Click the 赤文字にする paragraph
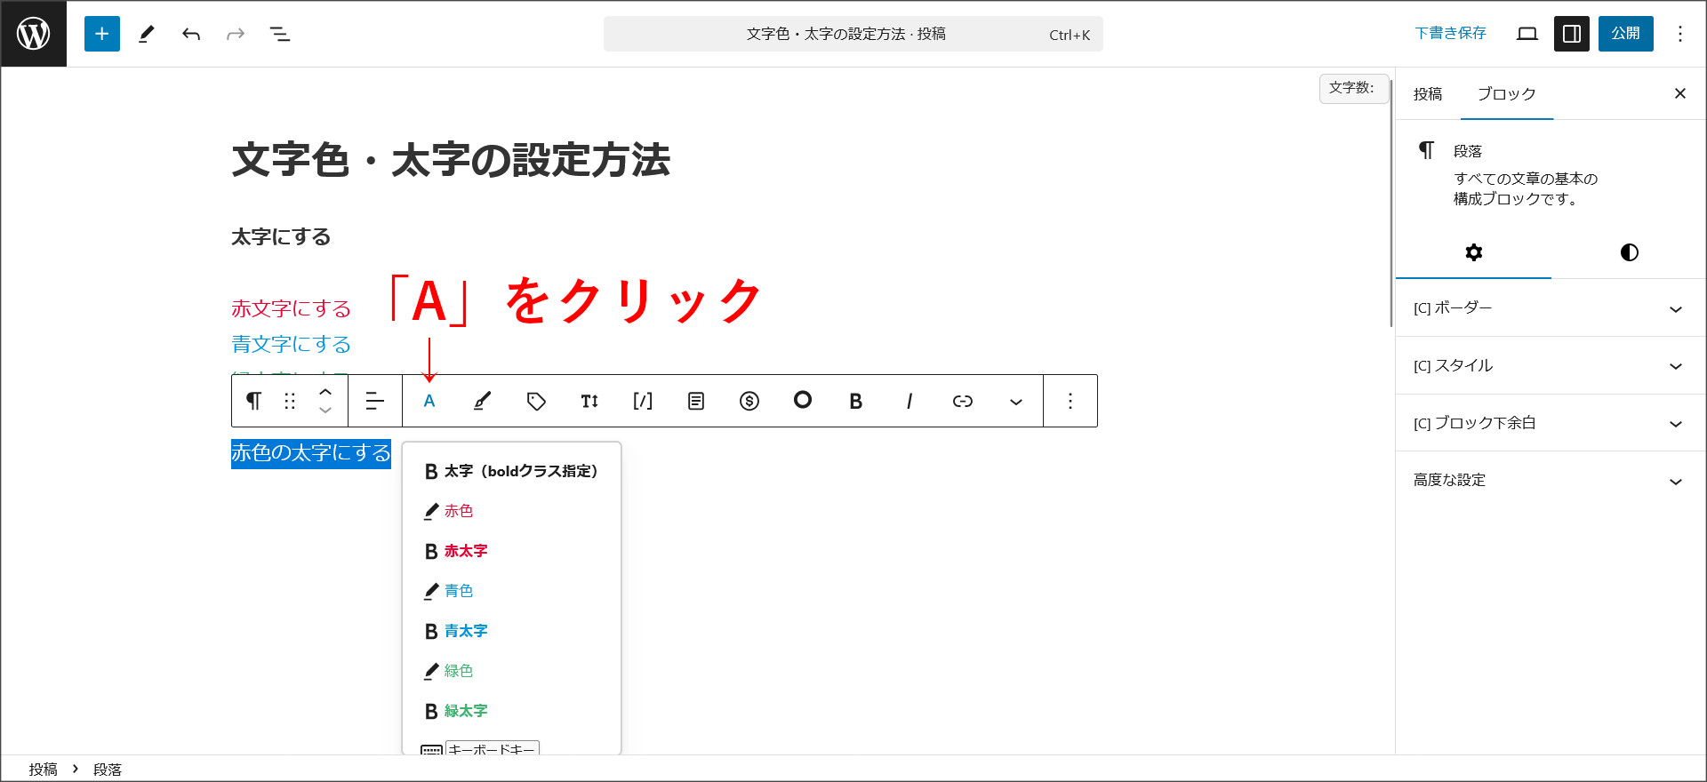The width and height of the screenshot is (1707, 782). coord(291,308)
